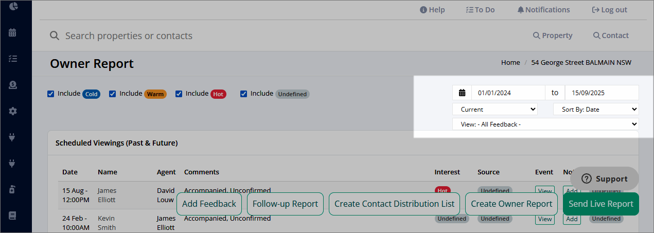Click the Owner Report page title
Viewport: 654px width, 233px height.
coord(92,64)
